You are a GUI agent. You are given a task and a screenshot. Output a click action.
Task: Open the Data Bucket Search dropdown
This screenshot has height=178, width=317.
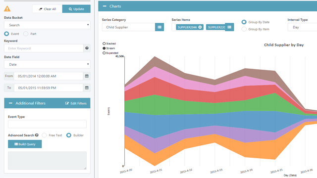tap(48, 25)
